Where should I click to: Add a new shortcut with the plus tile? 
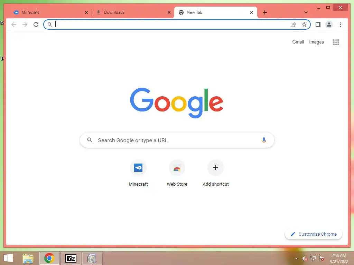(x=216, y=173)
